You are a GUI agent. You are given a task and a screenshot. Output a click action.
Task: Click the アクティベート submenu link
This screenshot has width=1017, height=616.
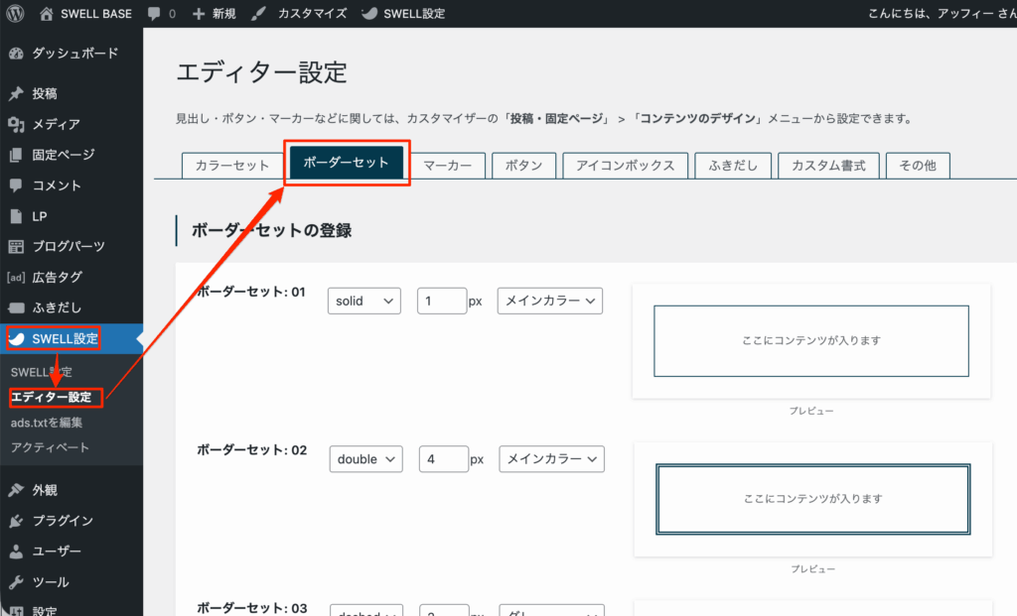(x=52, y=446)
